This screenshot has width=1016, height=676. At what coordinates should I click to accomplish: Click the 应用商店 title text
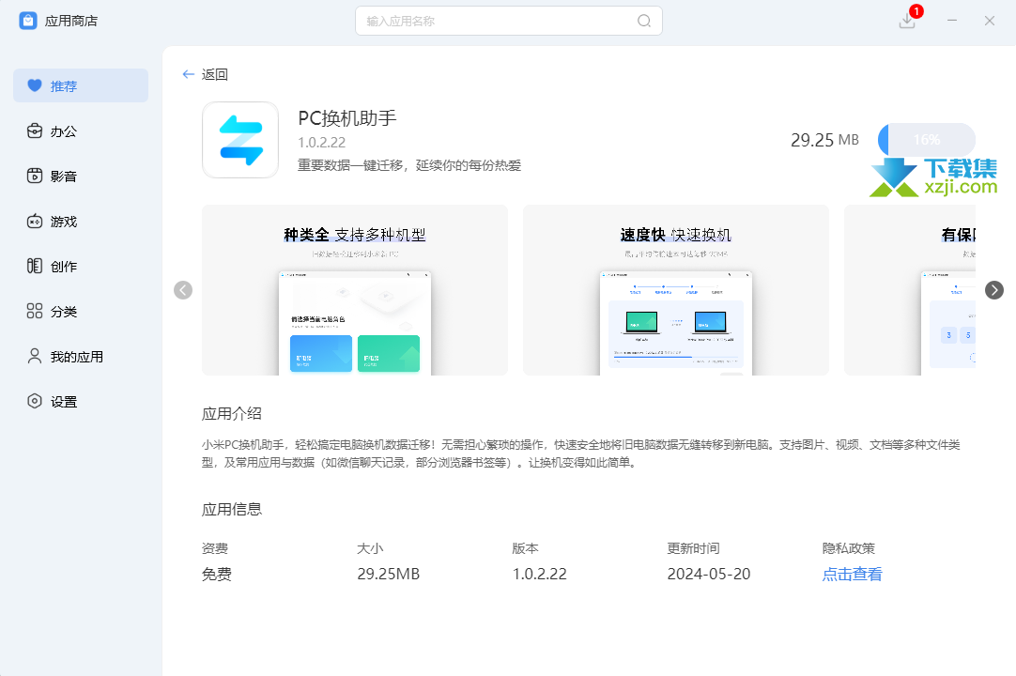[71, 21]
